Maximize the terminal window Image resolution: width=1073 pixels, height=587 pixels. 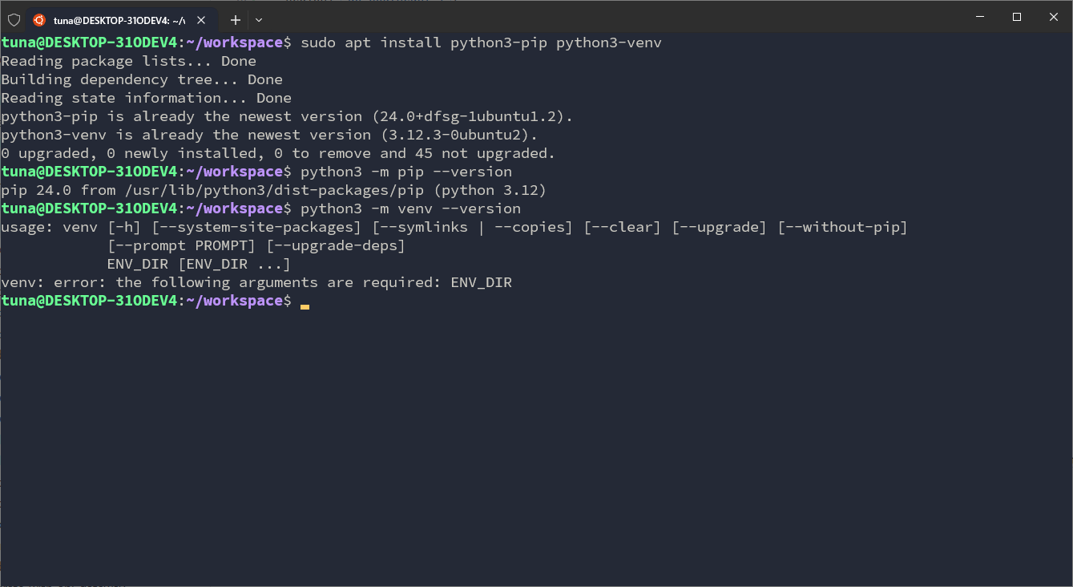coord(1016,17)
